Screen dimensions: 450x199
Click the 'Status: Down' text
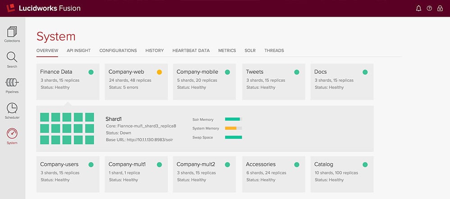[x=118, y=133]
